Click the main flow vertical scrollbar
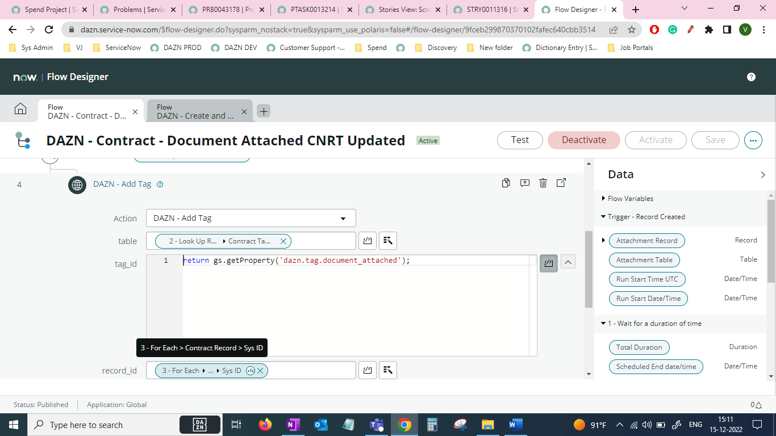 (589, 269)
